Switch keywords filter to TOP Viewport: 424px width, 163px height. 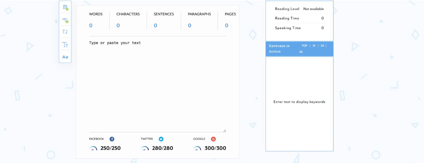[x=304, y=46]
